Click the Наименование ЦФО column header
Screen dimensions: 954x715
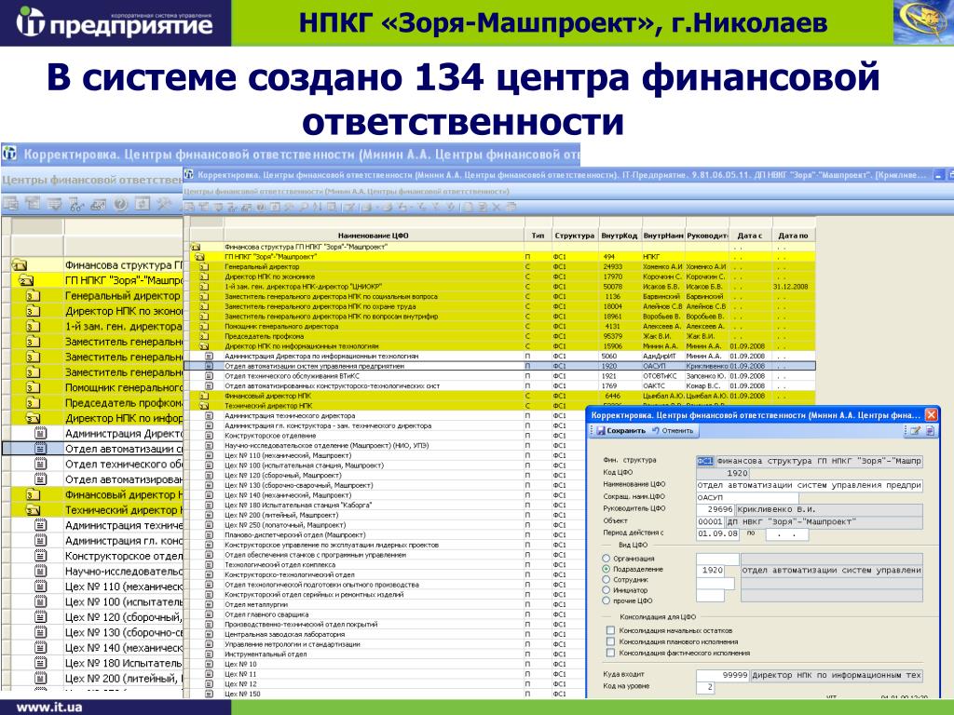tap(374, 236)
